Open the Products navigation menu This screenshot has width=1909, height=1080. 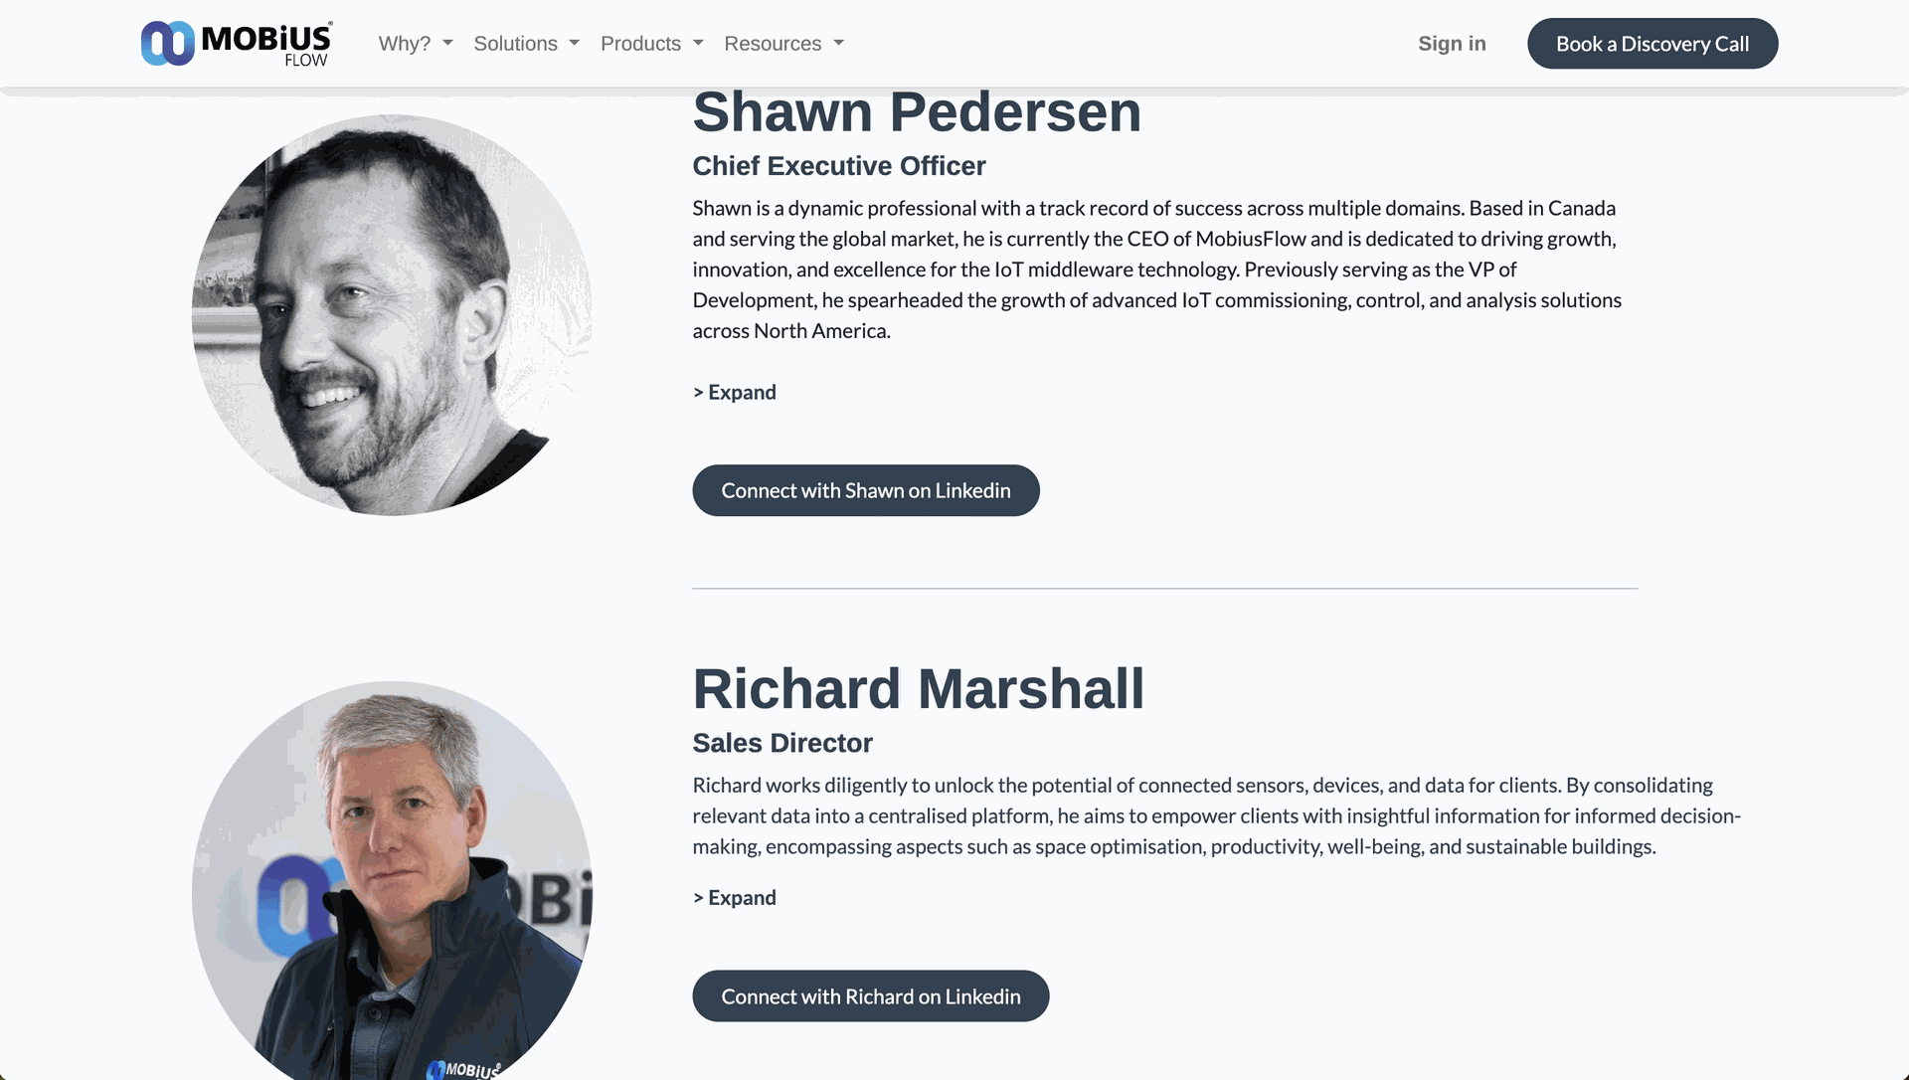640,44
